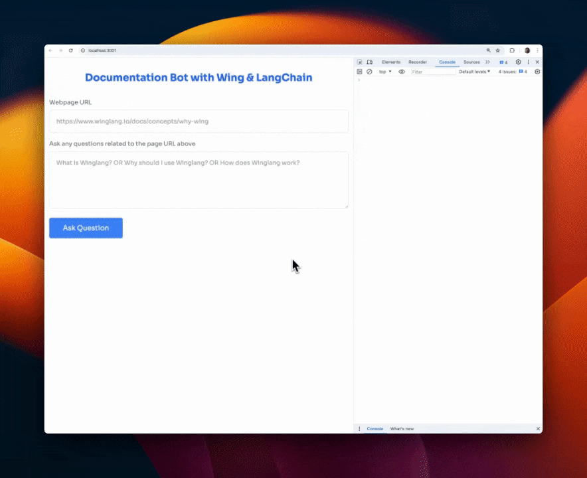The width and height of the screenshot is (587, 478).
Task: Click the Documentation Bot heading
Action: 199,78
